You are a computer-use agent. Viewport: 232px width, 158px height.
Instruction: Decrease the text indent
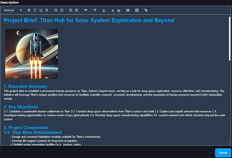(x=71, y=10)
